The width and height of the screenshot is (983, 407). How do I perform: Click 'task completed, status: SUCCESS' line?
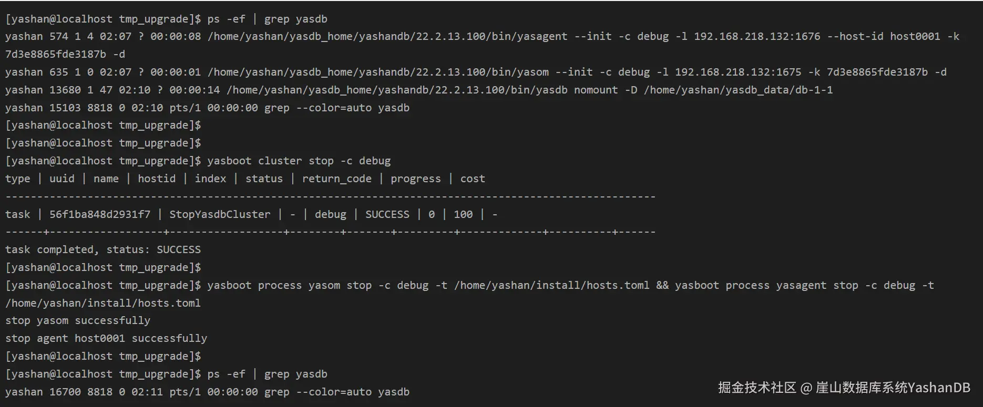[103, 249]
